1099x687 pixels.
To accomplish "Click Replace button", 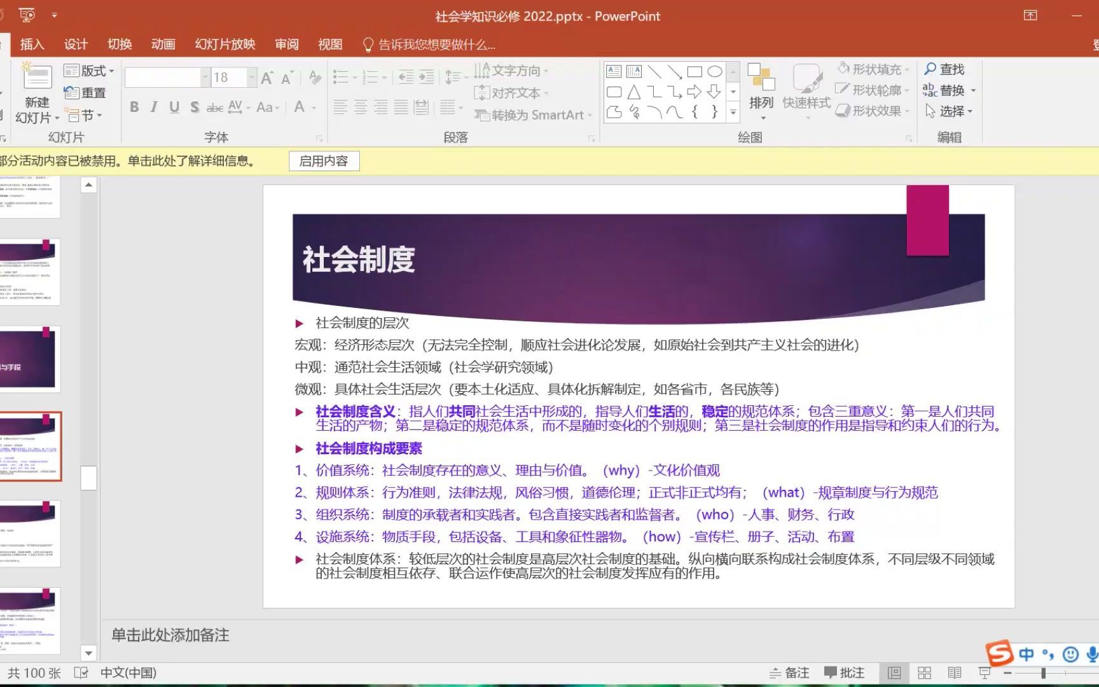I will tap(949, 90).
